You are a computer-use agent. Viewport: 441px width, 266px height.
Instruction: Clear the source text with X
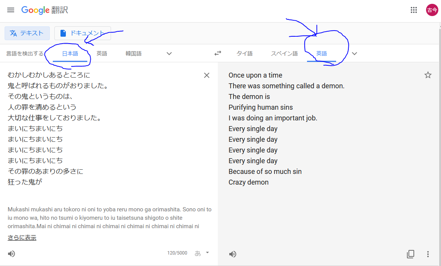point(206,75)
